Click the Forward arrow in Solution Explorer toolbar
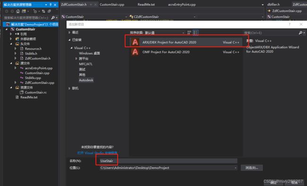The image size is (307, 186). 12,11
